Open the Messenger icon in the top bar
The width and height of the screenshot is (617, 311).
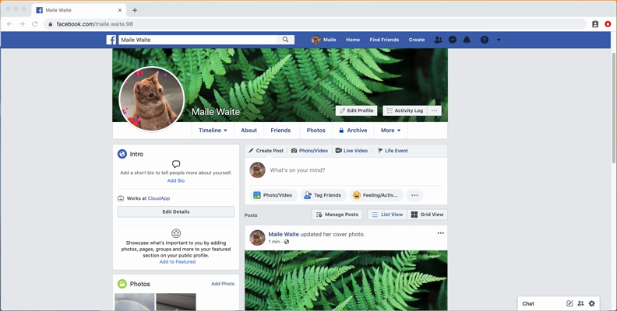pos(453,40)
